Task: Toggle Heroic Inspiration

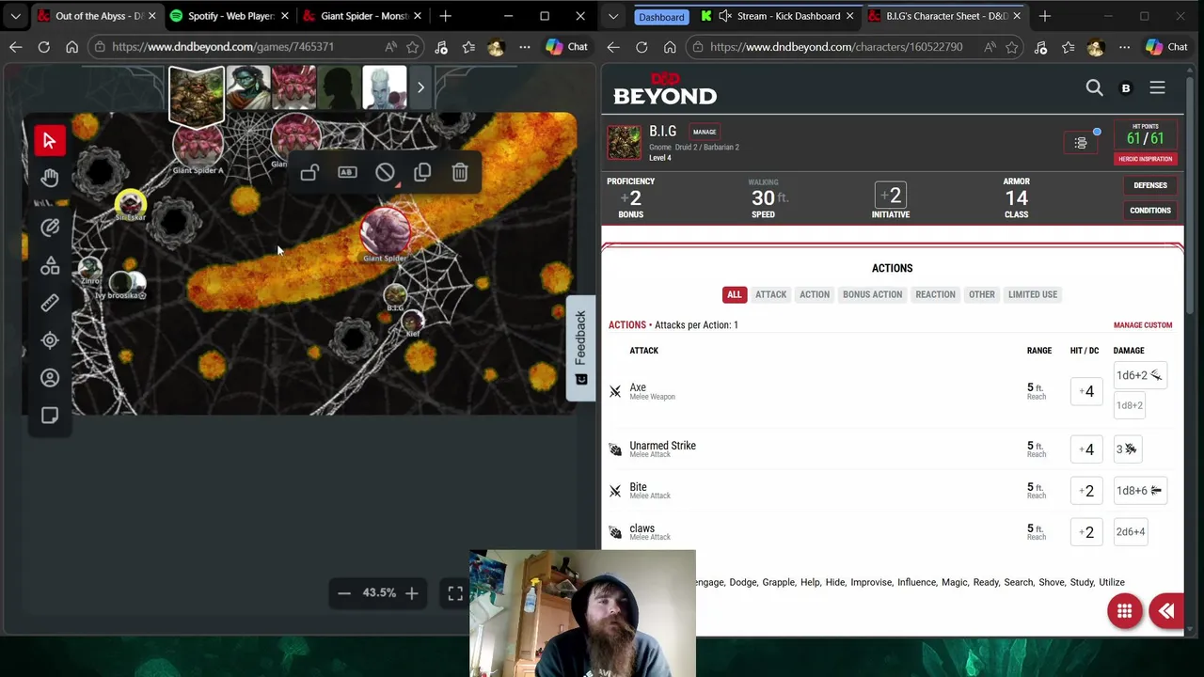Action: pos(1145,159)
